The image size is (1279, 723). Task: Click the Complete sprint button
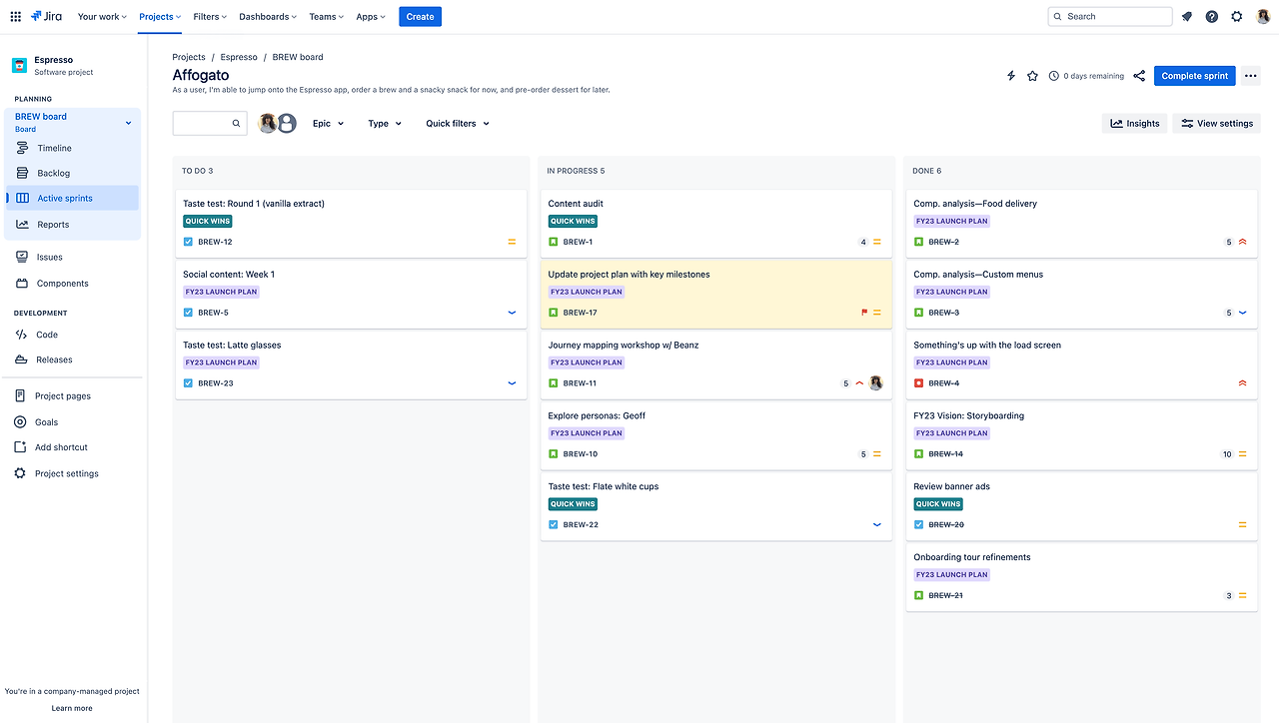point(1195,76)
